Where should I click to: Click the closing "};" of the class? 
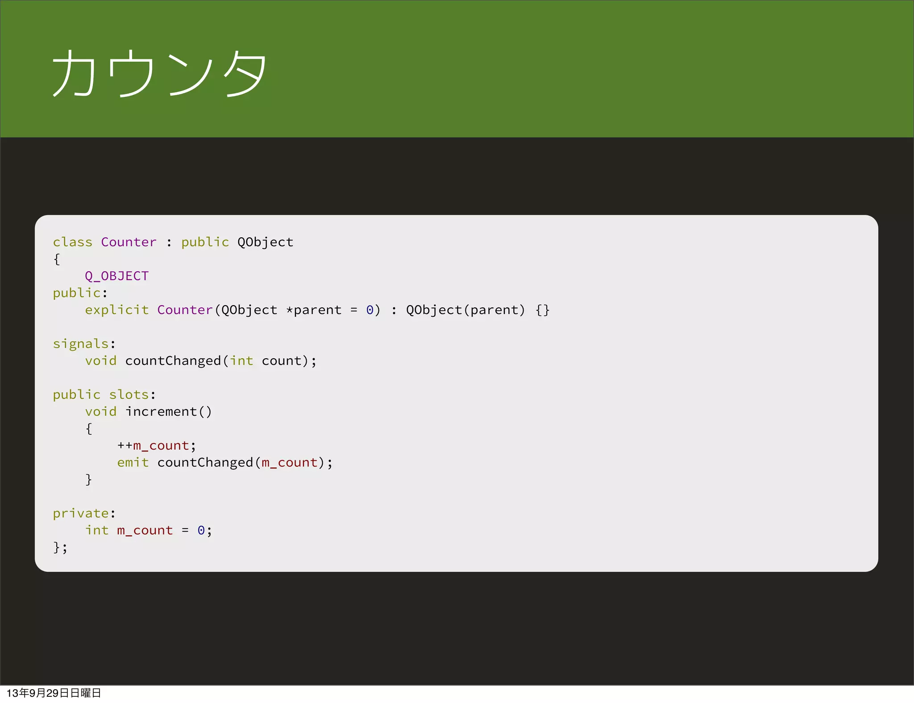click(x=60, y=547)
